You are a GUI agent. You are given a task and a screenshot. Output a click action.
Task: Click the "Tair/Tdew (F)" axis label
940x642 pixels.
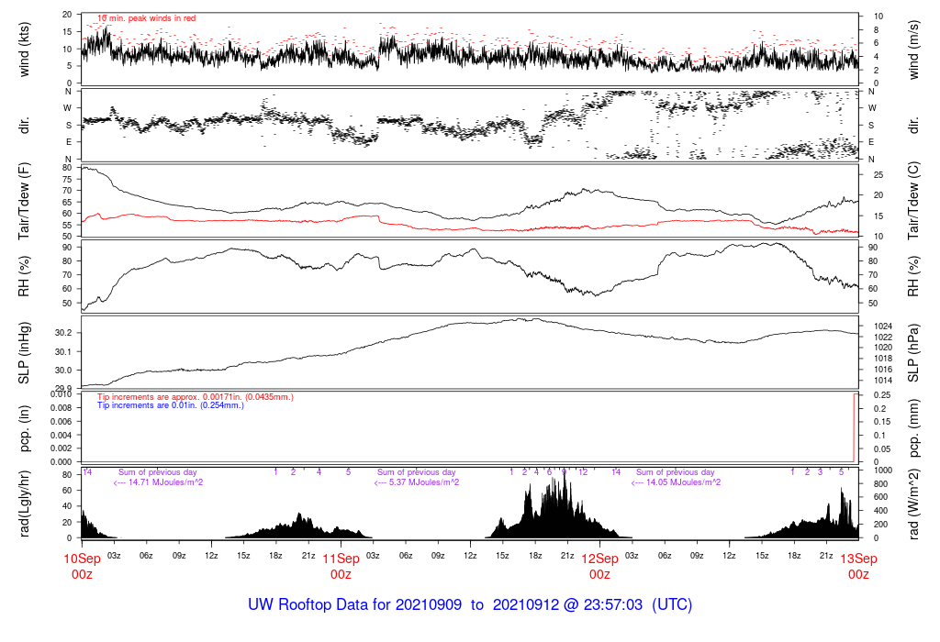click(x=24, y=201)
